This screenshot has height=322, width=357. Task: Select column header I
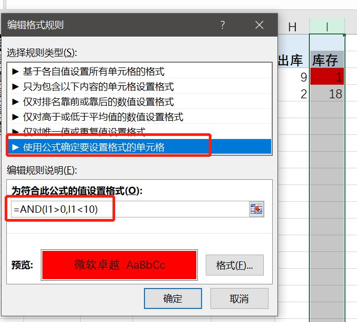327,27
